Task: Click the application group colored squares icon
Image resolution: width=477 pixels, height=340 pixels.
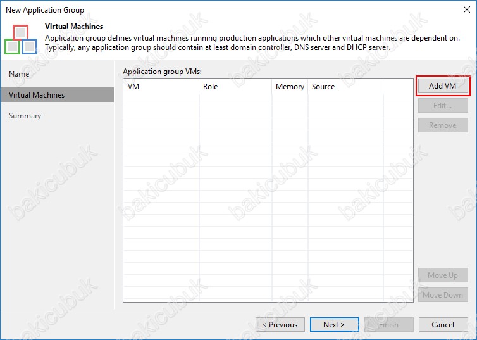Action: point(21,39)
